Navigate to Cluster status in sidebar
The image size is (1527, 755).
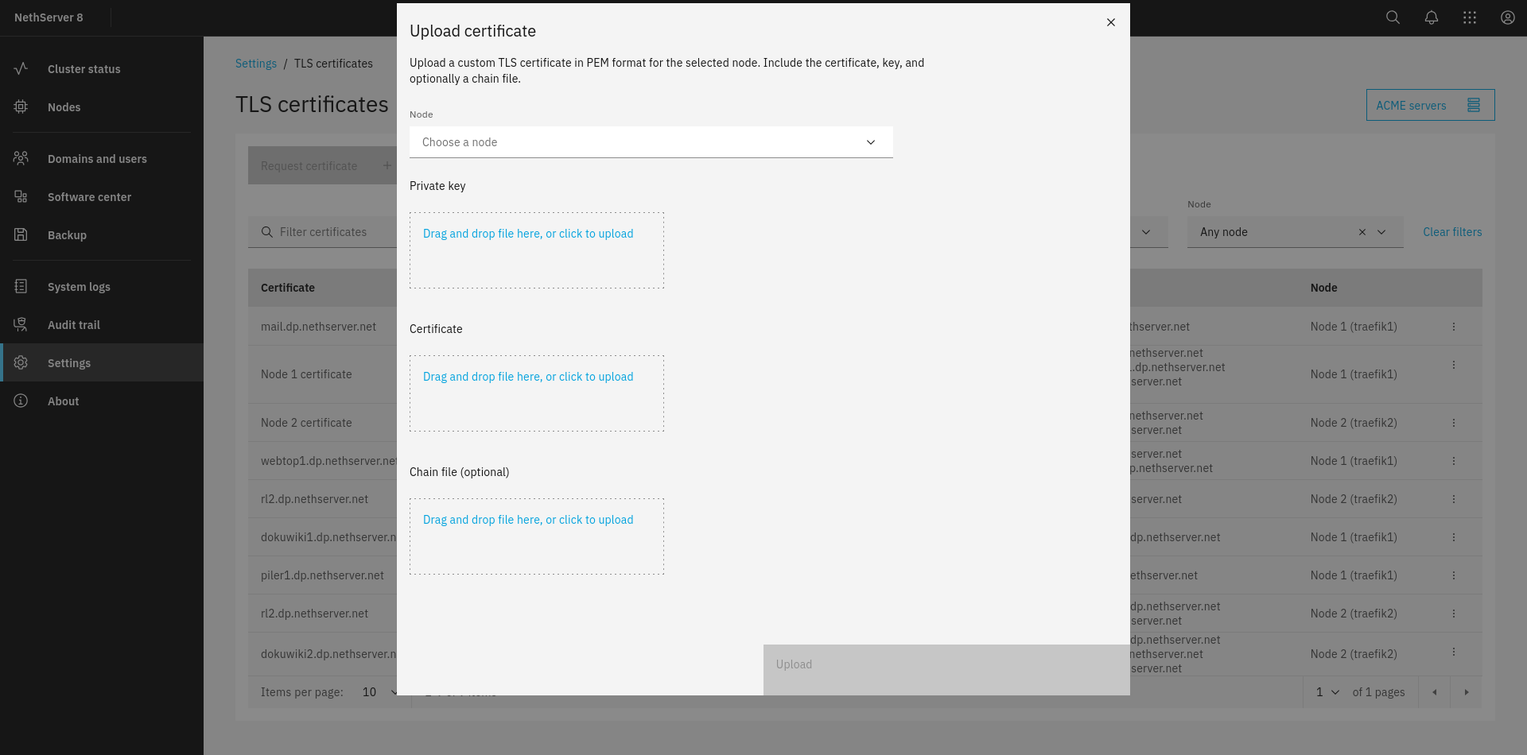84,69
